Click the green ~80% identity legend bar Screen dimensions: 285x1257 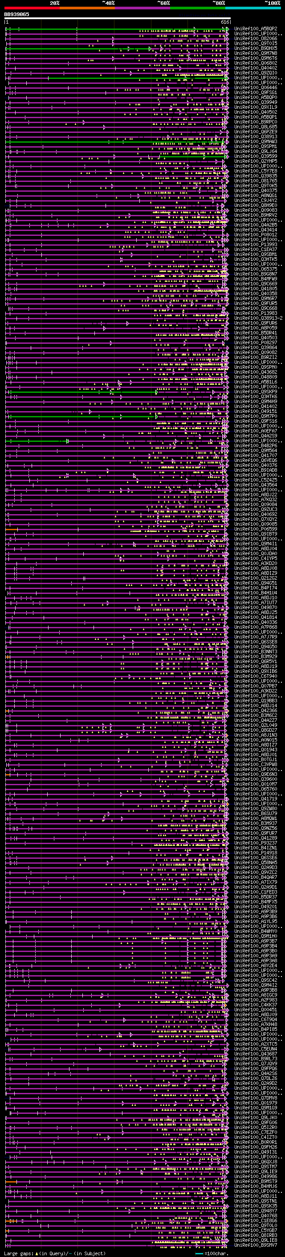pyautogui.click(x=198, y=8)
